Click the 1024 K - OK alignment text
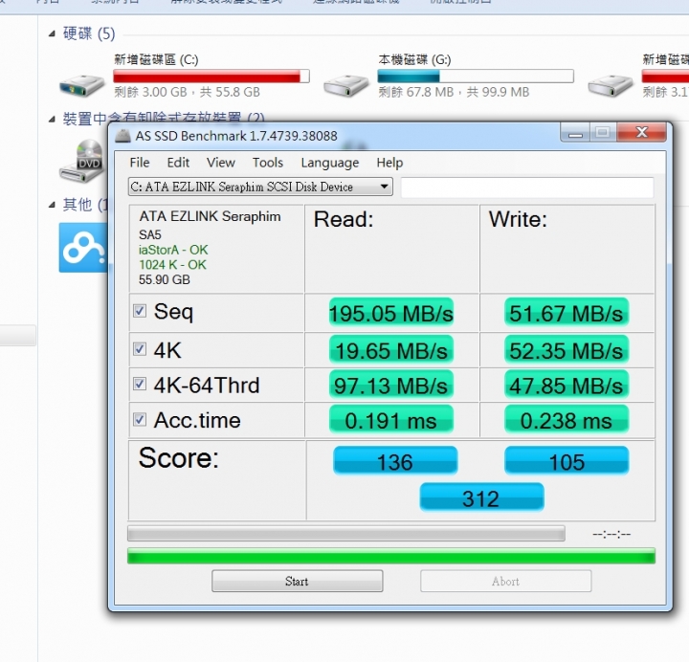Viewport: 689px width, 662px height. pos(172,265)
